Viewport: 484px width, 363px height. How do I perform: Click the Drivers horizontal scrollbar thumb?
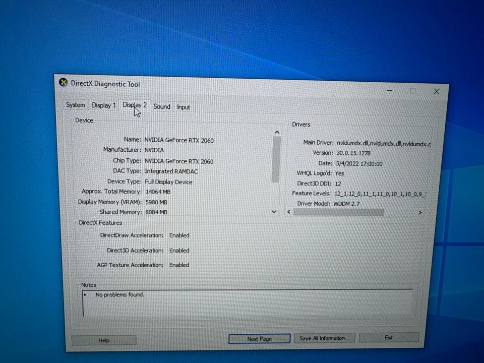click(x=339, y=212)
